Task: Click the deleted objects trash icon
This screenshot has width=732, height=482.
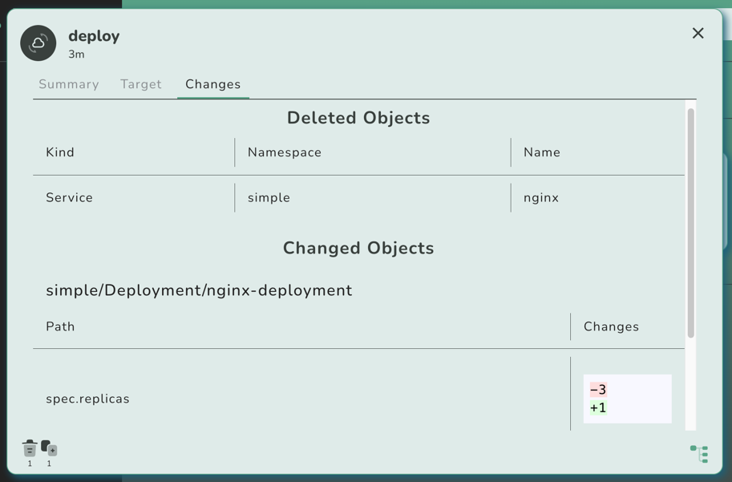Action: (x=30, y=448)
